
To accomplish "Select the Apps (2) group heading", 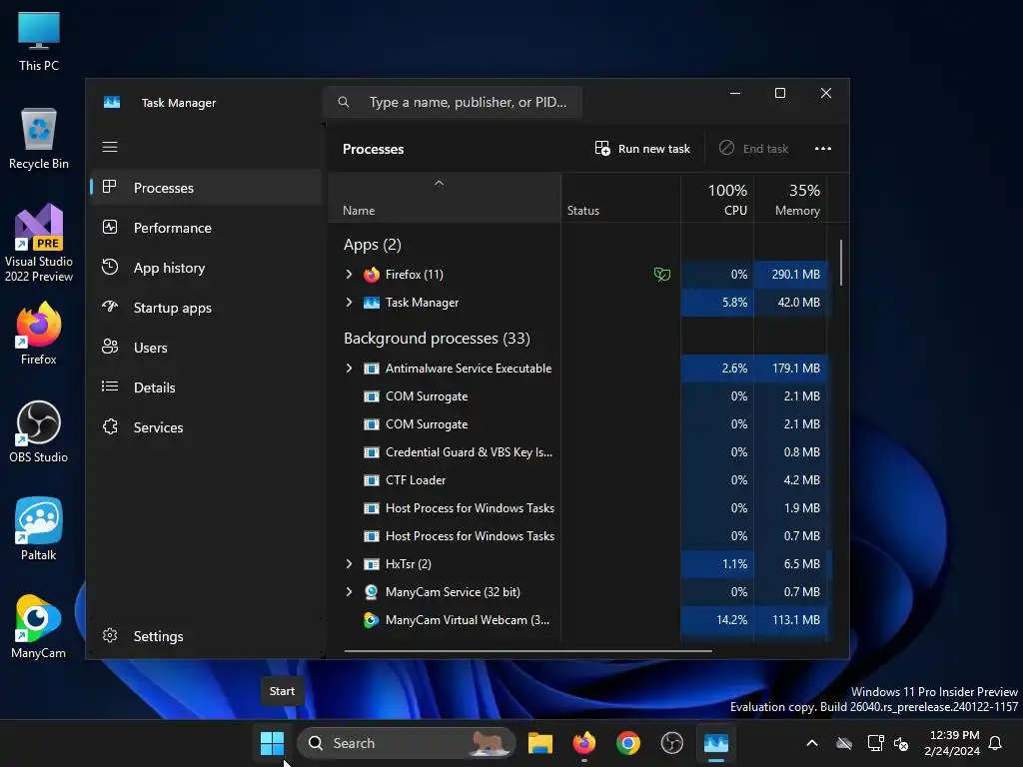I will tap(372, 245).
